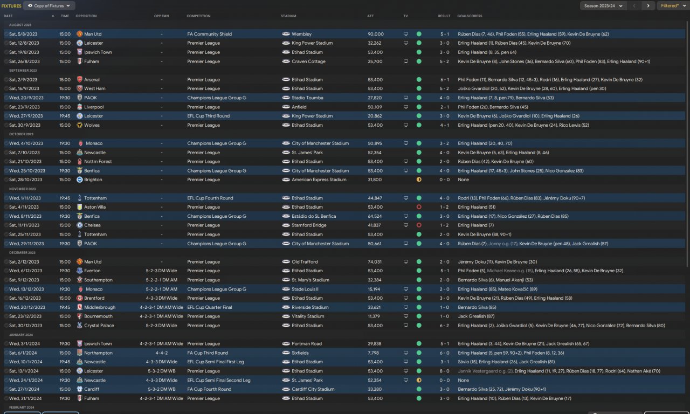
Task: Click the Aston Villa club badge
Action: click(80, 207)
